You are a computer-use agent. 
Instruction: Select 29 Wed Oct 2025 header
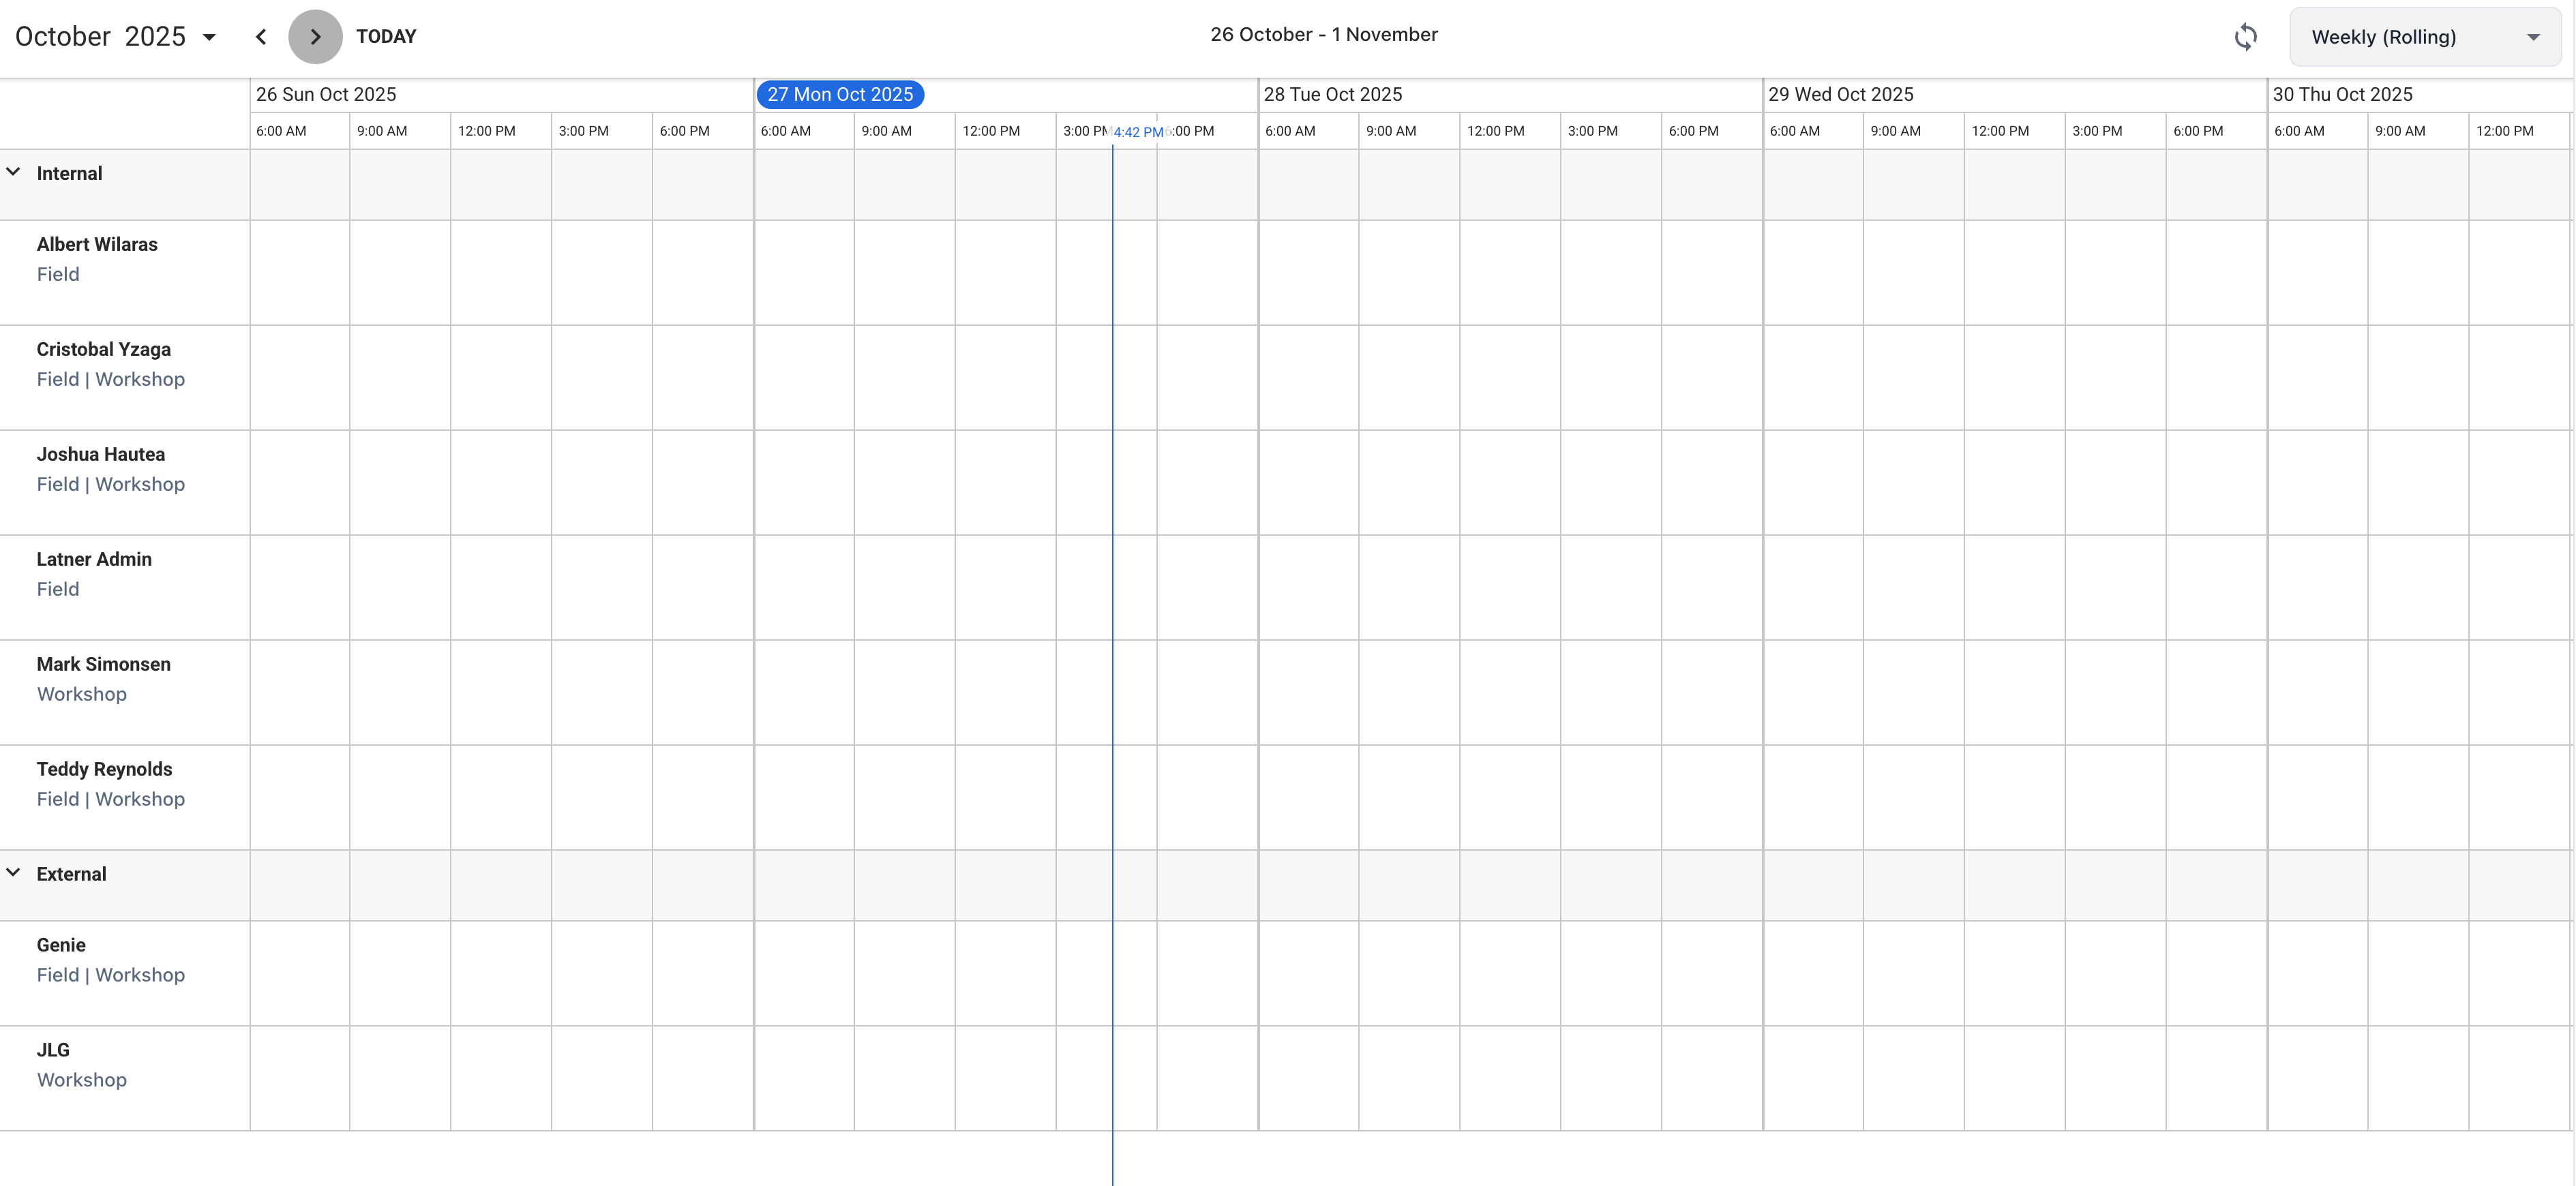1840,94
